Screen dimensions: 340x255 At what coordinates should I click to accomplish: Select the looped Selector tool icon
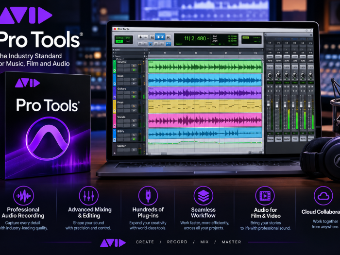[x=152, y=37]
